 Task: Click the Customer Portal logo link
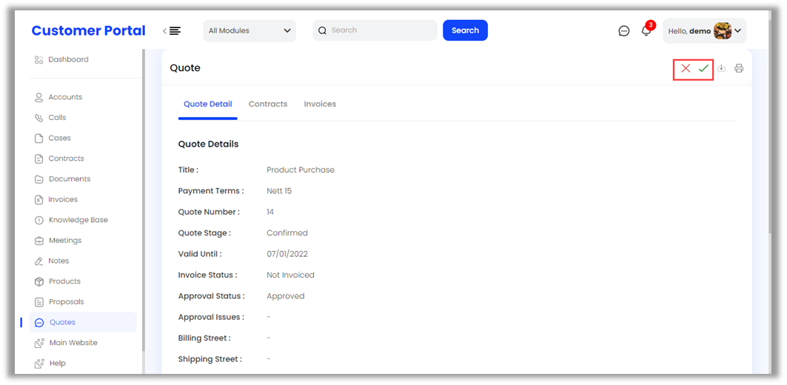click(x=88, y=31)
